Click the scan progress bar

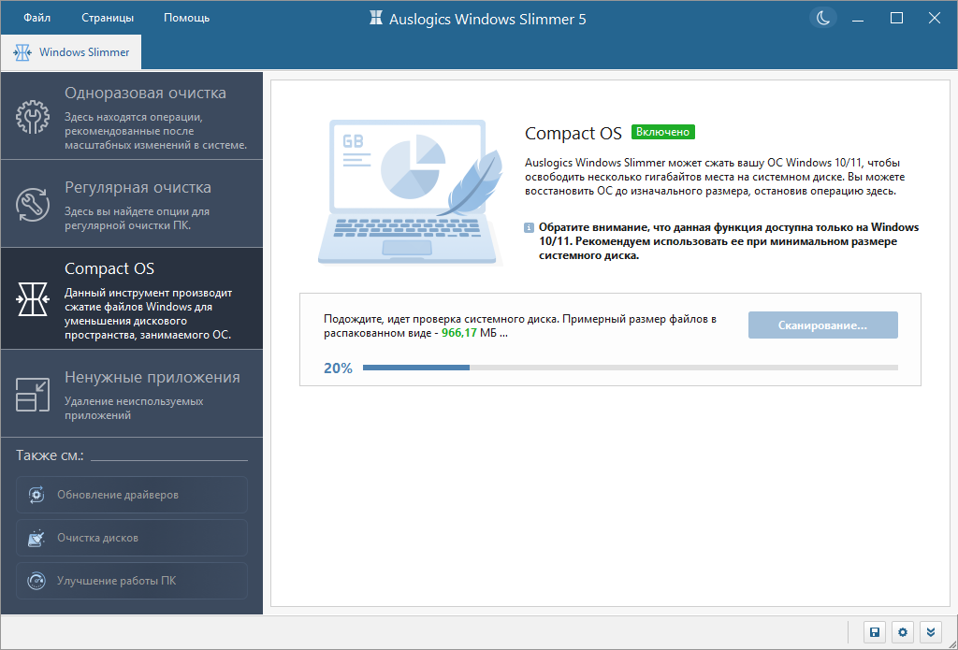(631, 368)
